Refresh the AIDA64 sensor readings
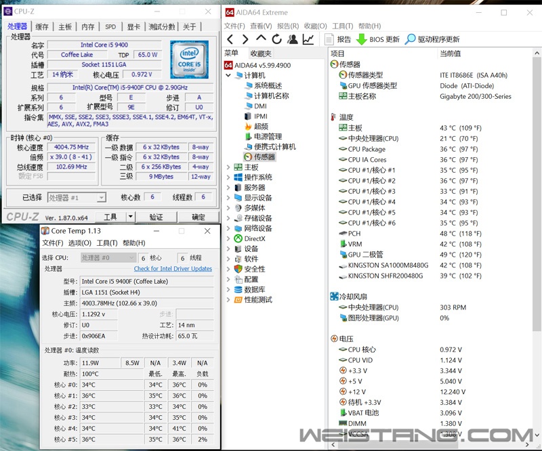 click(x=277, y=39)
